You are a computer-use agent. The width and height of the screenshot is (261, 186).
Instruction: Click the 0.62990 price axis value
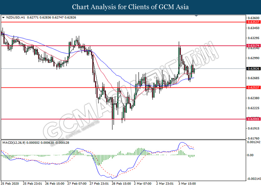253,58
